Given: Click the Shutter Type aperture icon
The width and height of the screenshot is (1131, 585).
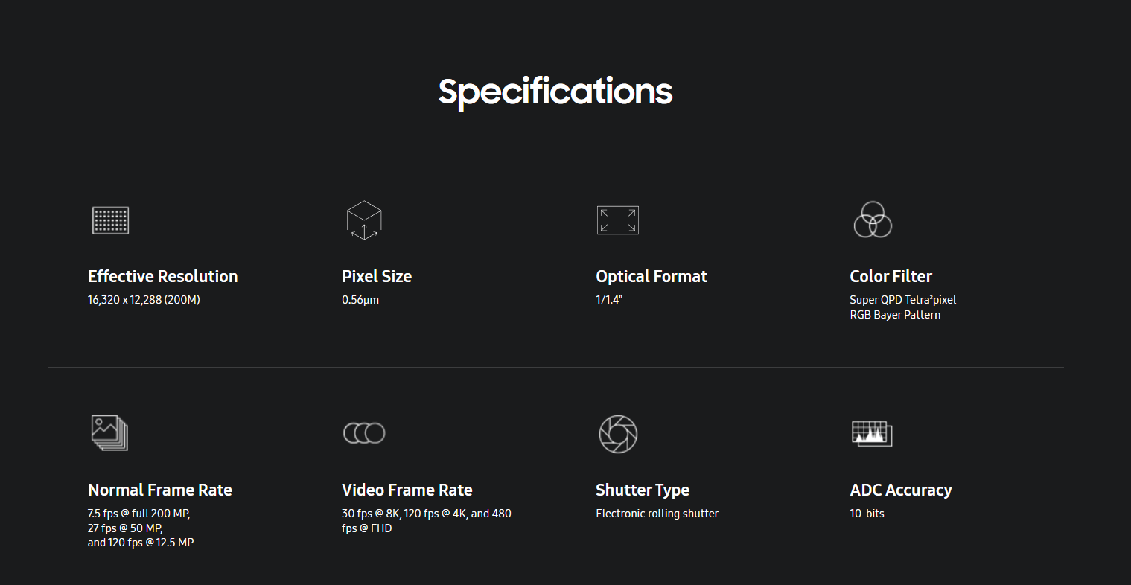Looking at the screenshot, I should (x=618, y=434).
